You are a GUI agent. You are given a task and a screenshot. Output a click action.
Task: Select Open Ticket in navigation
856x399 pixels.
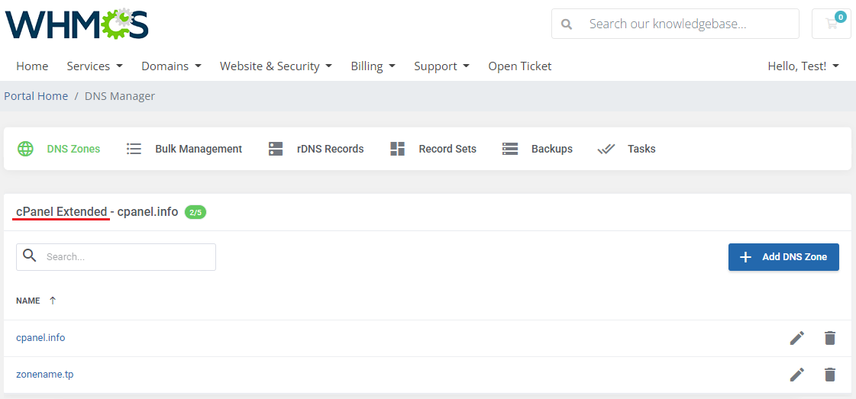pyautogui.click(x=520, y=66)
